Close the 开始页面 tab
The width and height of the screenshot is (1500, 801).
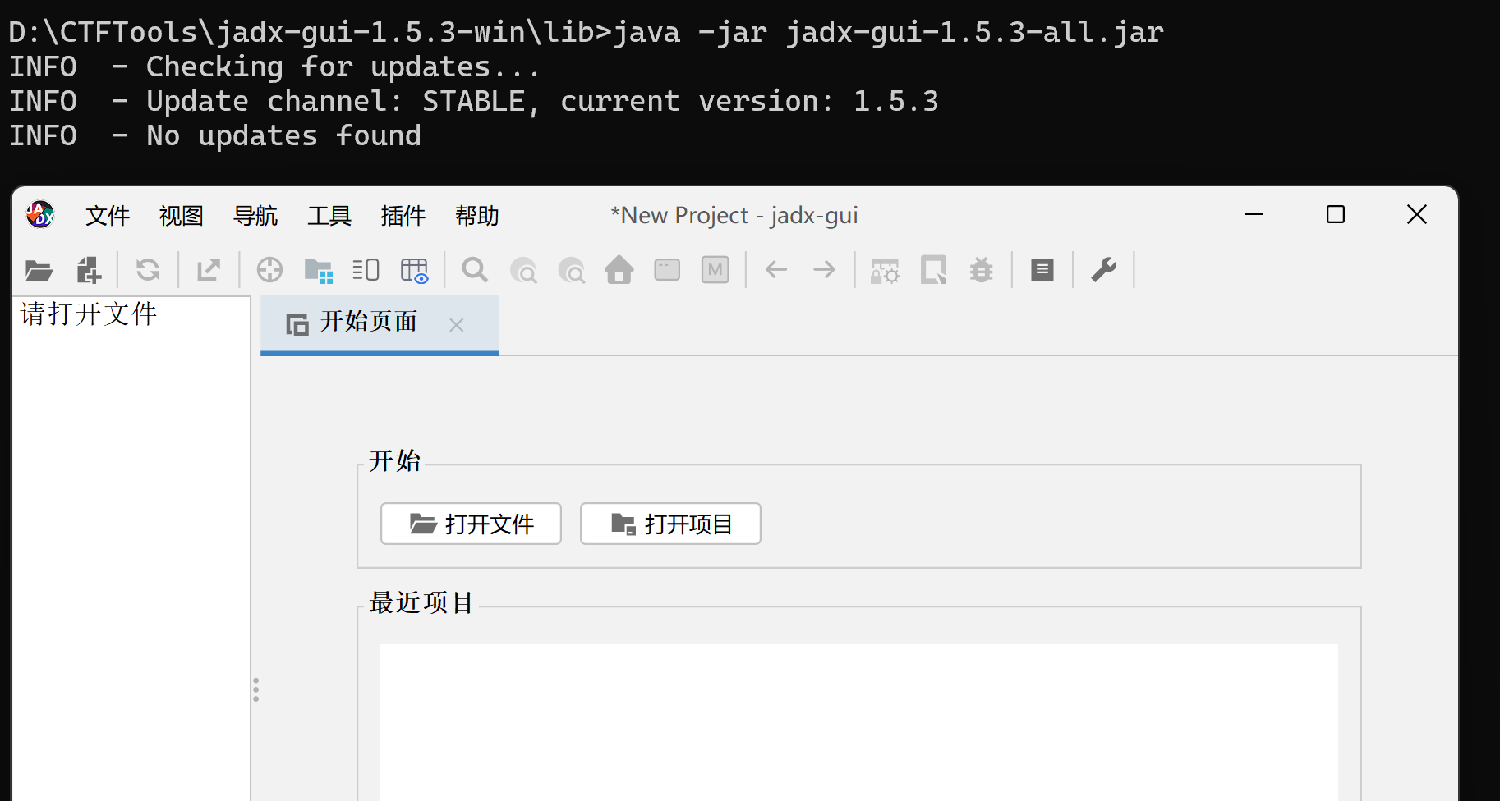[x=457, y=325]
